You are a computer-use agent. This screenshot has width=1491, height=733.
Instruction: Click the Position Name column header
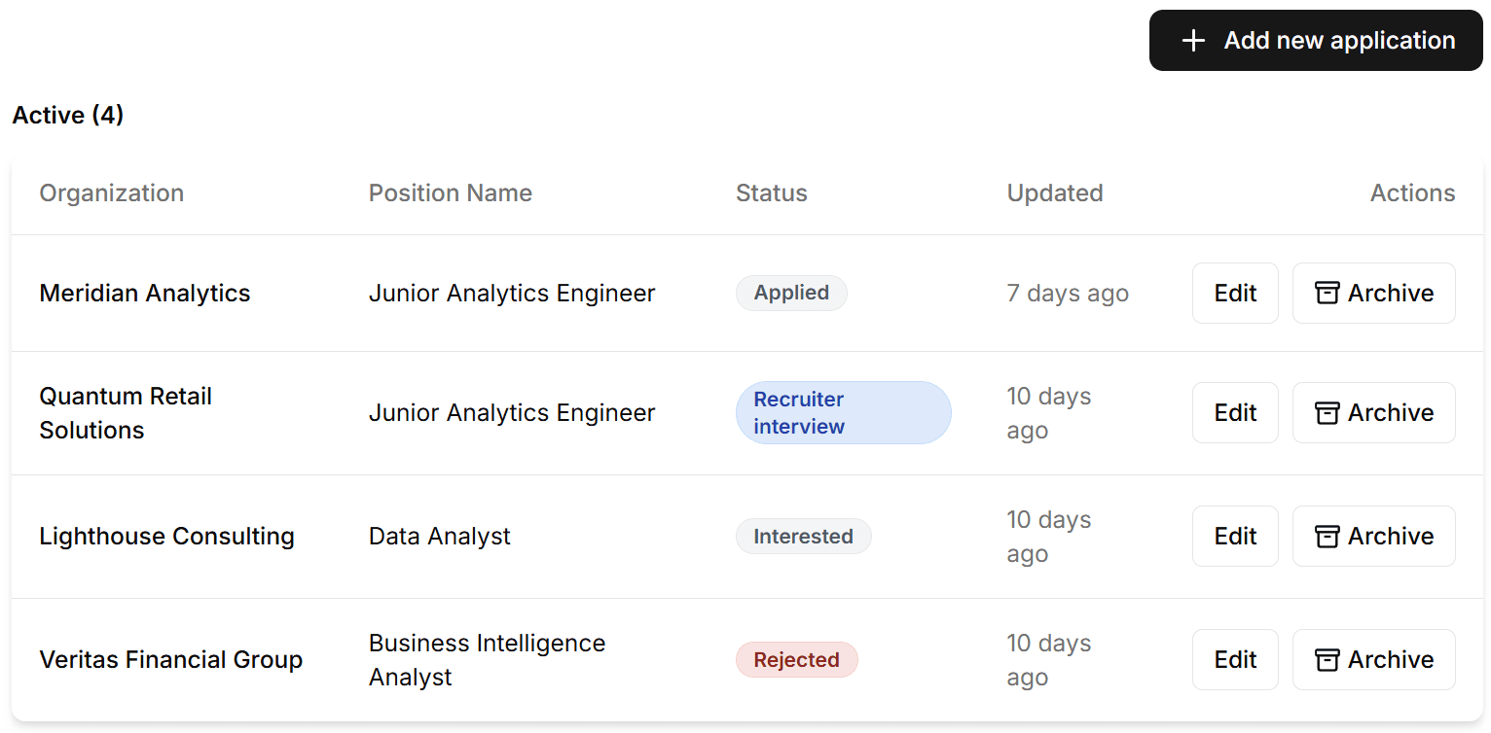[451, 192]
